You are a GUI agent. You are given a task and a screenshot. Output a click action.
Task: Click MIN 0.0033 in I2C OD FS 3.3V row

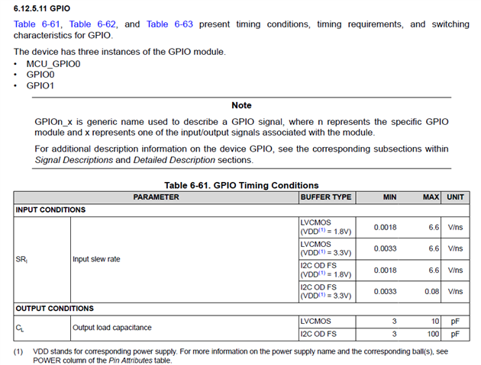pyautogui.click(x=385, y=292)
